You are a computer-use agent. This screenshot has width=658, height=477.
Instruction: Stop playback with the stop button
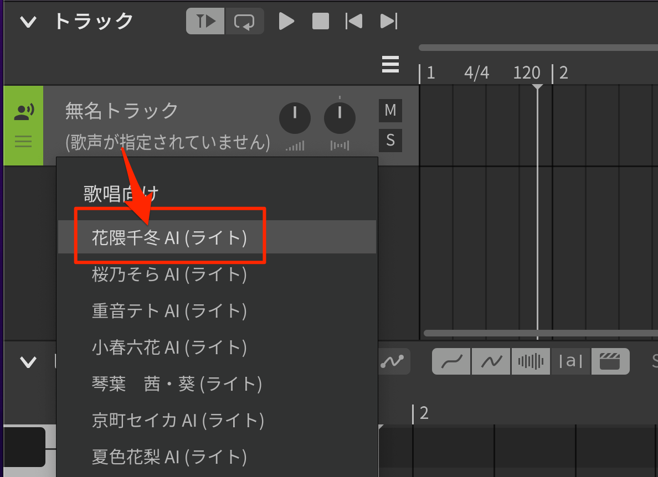pyautogui.click(x=321, y=21)
